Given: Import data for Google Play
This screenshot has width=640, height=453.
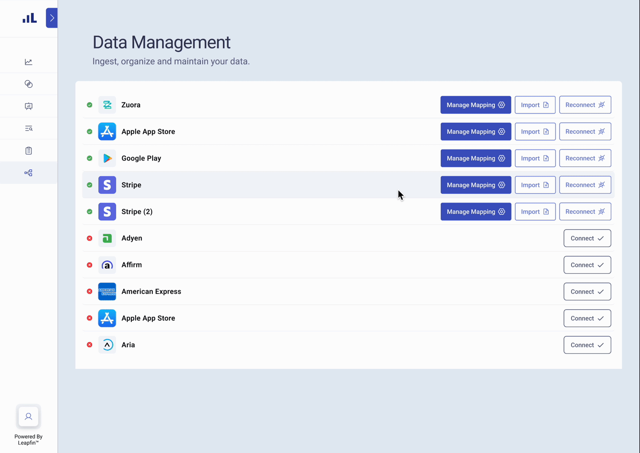Looking at the screenshot, I should click(535, 158).
